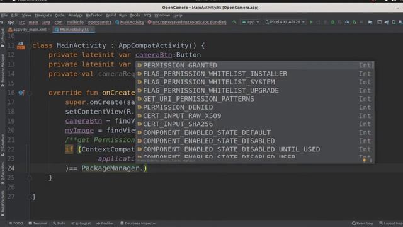Image resolution: width=403 pixels, height=227 pixels.
Task: Click the lightbulb icon in the completion popup
Action: [364, 160]
